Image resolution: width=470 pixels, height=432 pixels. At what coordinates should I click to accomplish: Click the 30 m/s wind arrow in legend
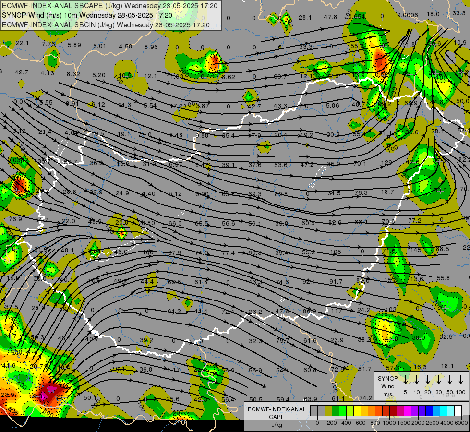point(438,380)
